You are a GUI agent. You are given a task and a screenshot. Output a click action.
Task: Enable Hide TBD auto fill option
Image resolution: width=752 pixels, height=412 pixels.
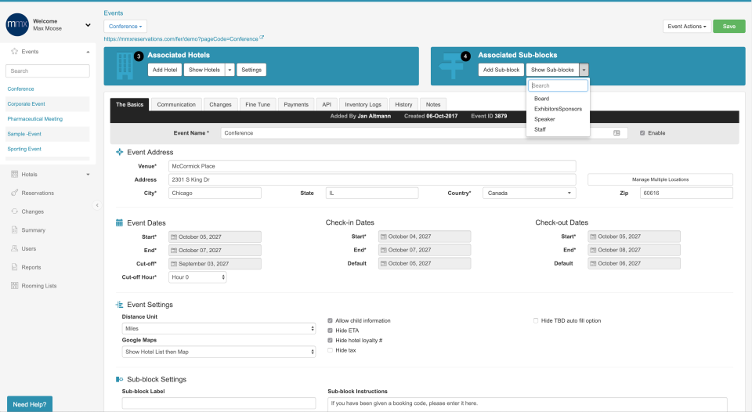click(536, 320)
